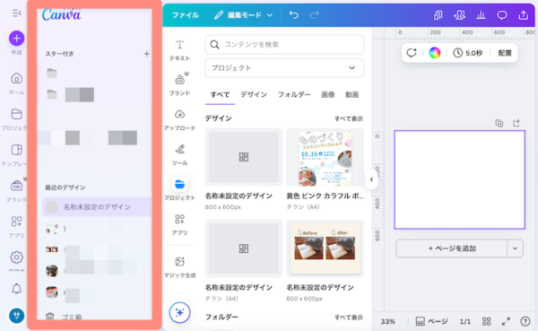Image resolution: width=538 pixels, height=331 pixels.
Task: Select the blank white canvas page
Action: tap(459, 179)
